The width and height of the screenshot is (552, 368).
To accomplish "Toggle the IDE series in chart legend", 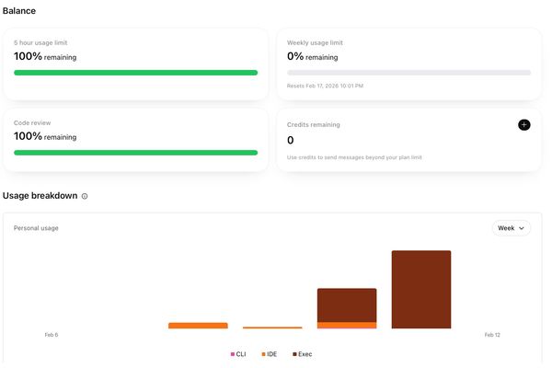I will (270, 354).
